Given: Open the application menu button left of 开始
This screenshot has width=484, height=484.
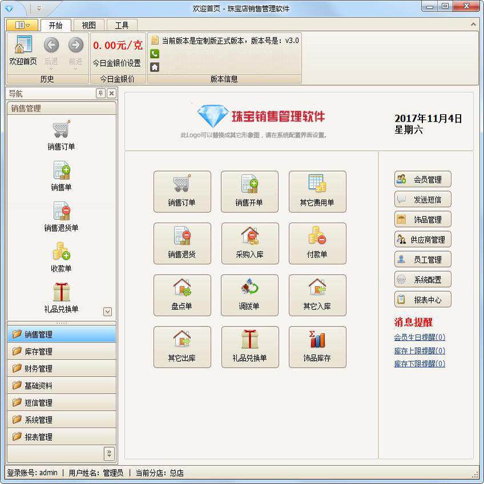Looking at the screenshot, I should point(22,25).
